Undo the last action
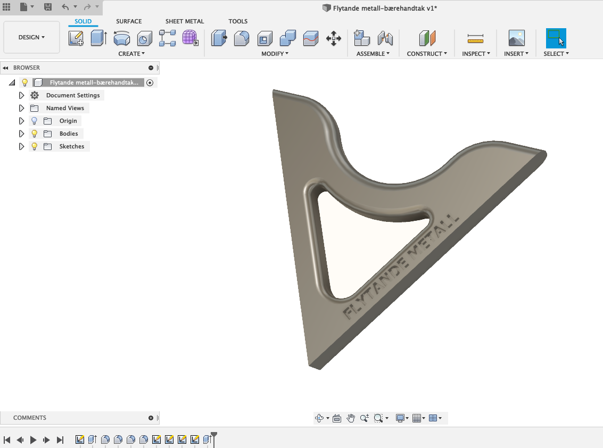 click(65, 6)
